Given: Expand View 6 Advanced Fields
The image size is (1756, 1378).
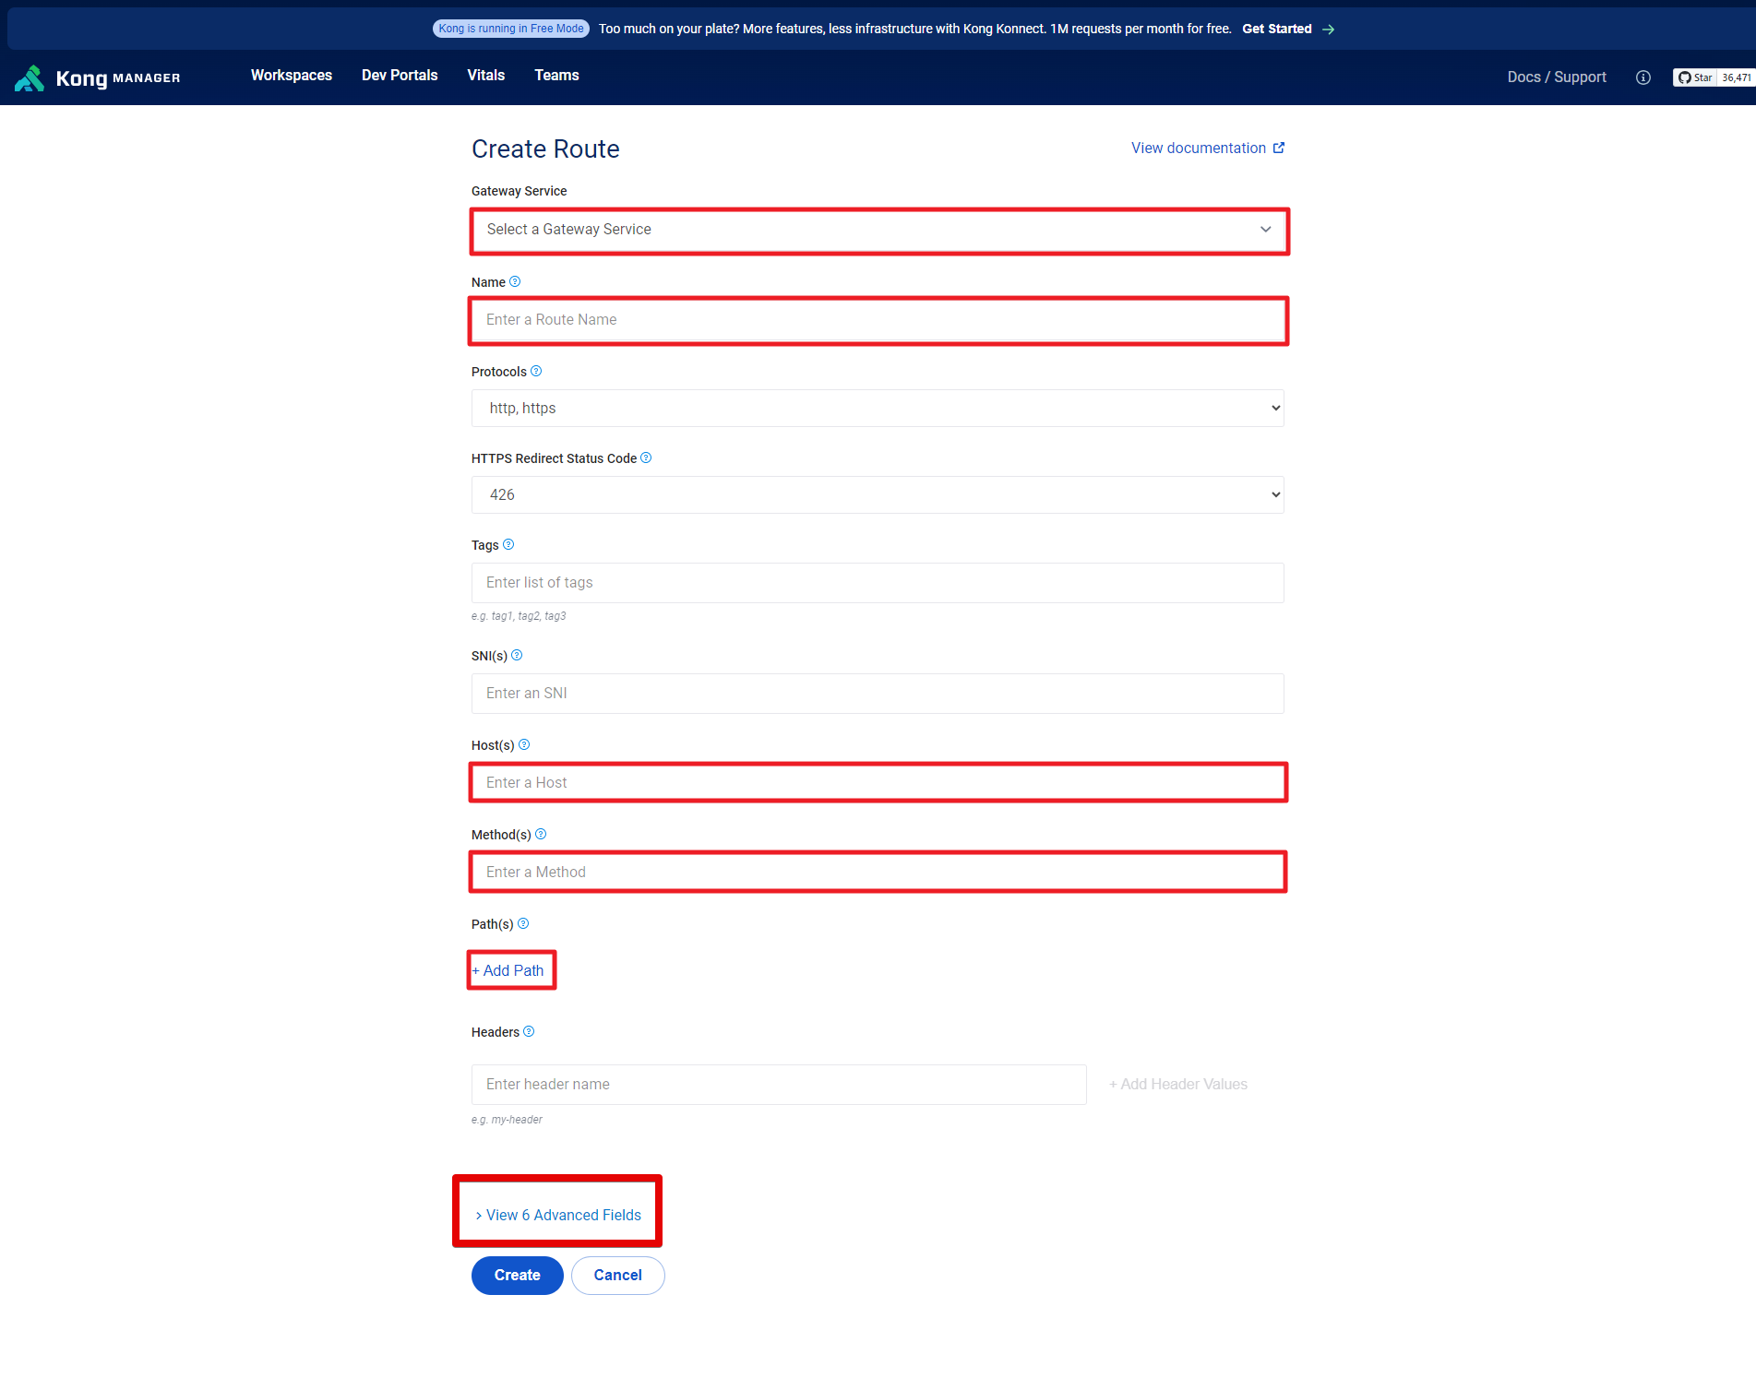Looking at the screenshot, I should click(558, 1216).
